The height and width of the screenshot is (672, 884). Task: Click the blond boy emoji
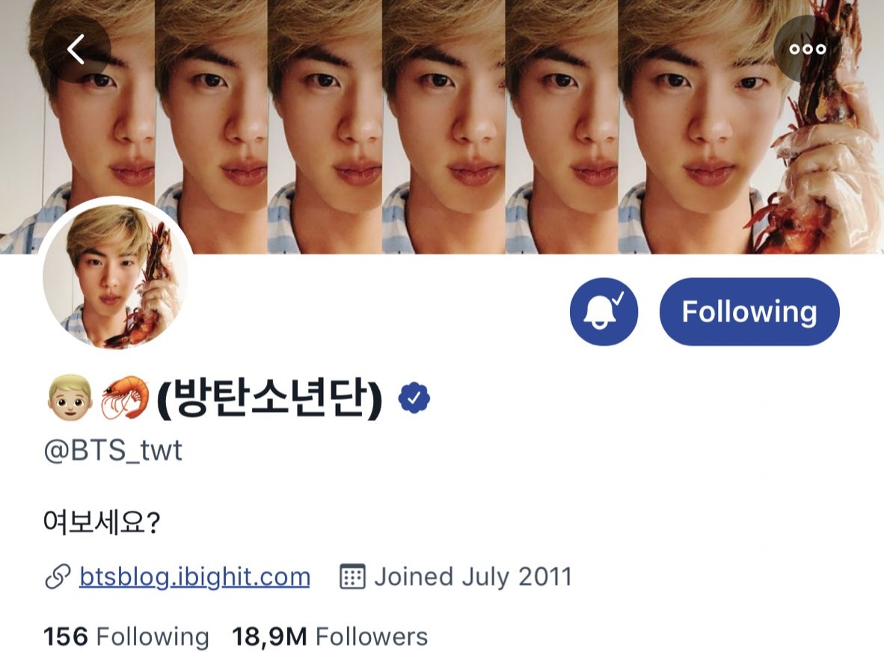click(x=70, y=398)
